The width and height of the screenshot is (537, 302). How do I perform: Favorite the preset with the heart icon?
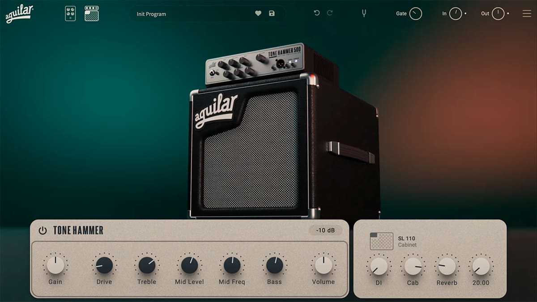258,14
